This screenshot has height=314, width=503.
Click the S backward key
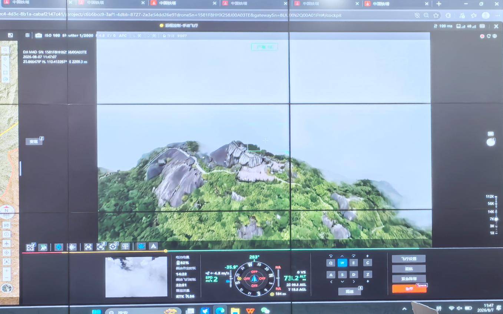click(x=342, y=275)
